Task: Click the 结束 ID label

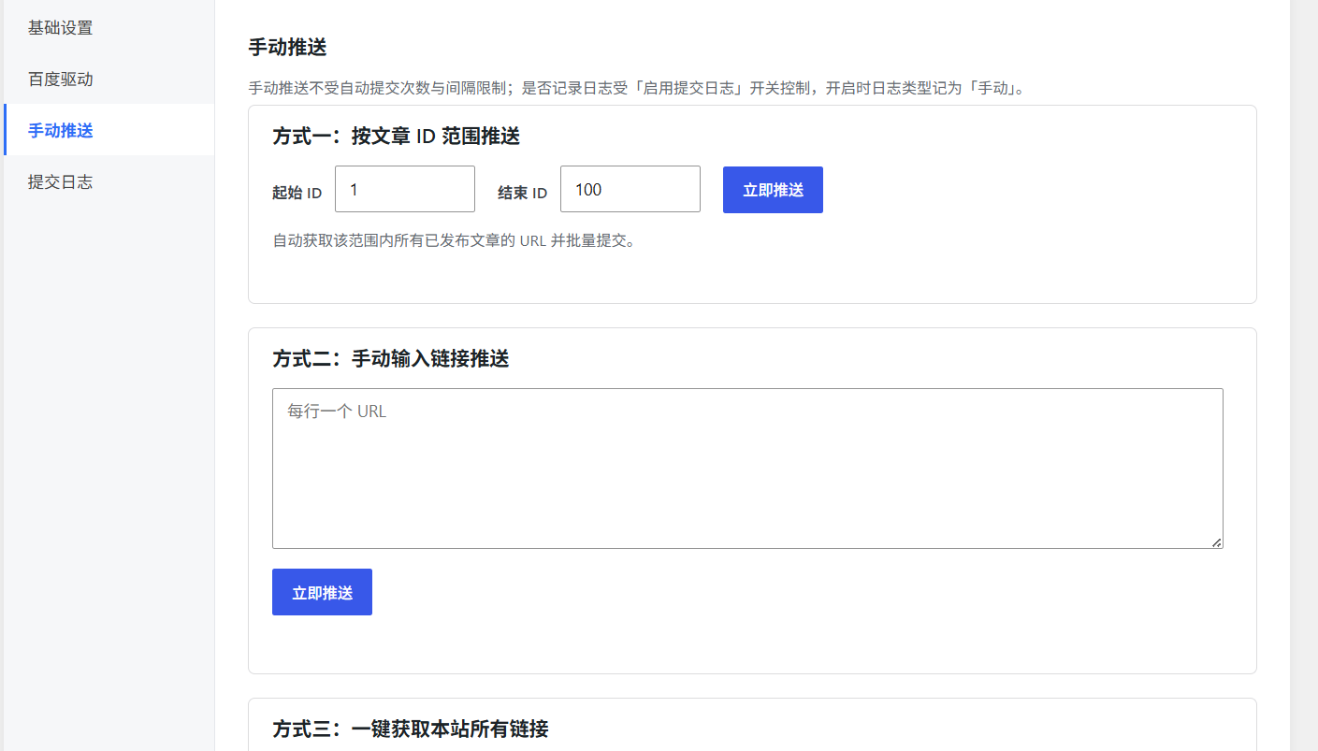Action: click(523, 193)
